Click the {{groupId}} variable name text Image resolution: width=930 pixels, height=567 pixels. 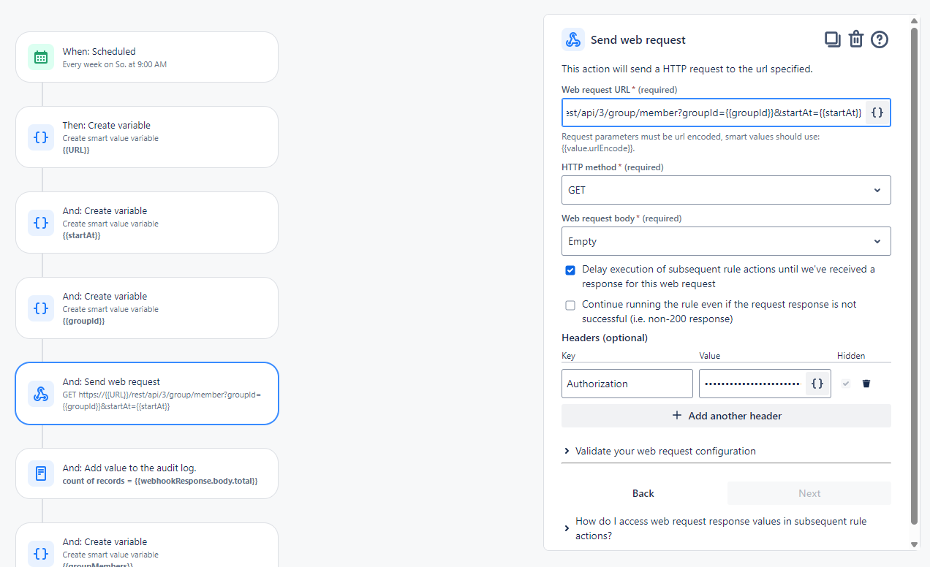[x=84, y=321]
